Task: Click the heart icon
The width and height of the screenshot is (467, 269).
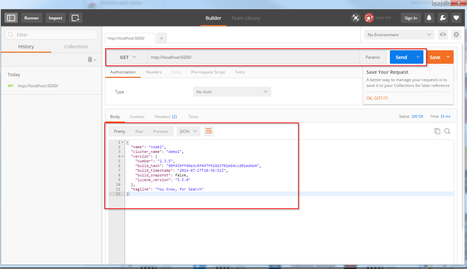Action: click(x=456, y=18)
